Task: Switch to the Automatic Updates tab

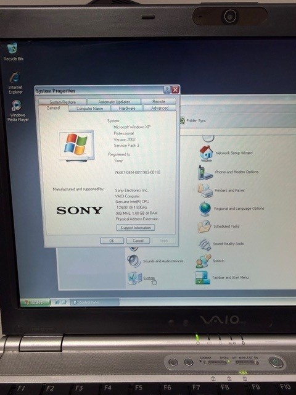Action: tap(114, 102)
